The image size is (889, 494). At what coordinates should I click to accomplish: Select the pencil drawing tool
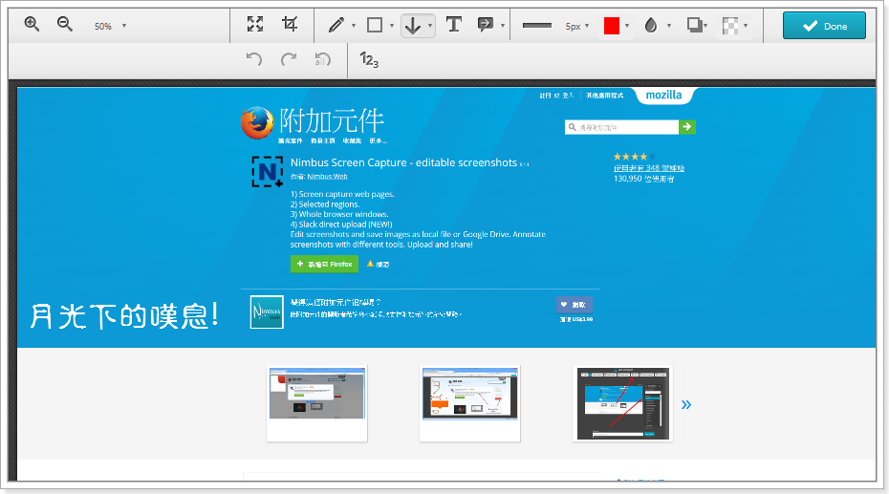[336, 26]
